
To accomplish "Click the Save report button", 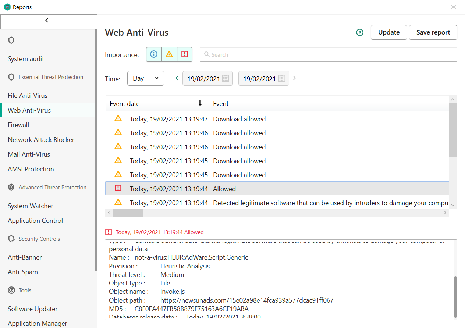I will 433,32.
